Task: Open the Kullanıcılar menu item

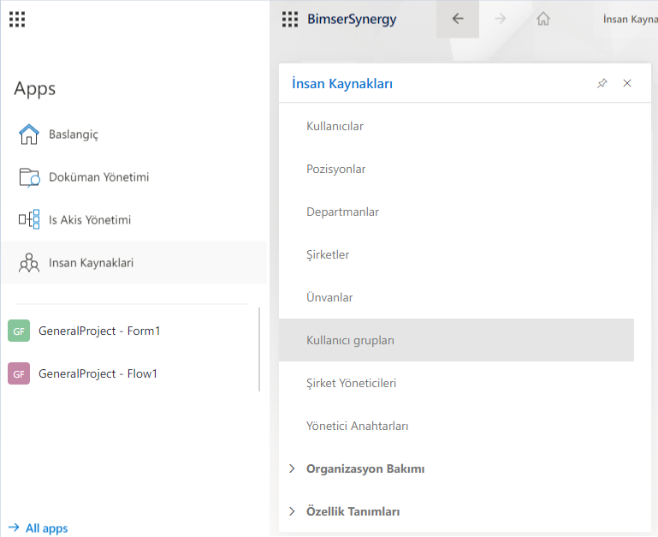Action: pos(335,126)
